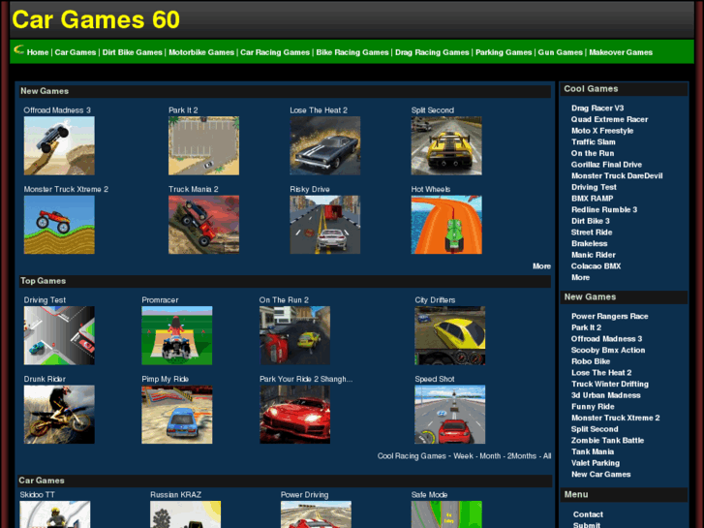
Task: Open Truck Winter Drifting in the sidebar
Action: coord(610,384)
